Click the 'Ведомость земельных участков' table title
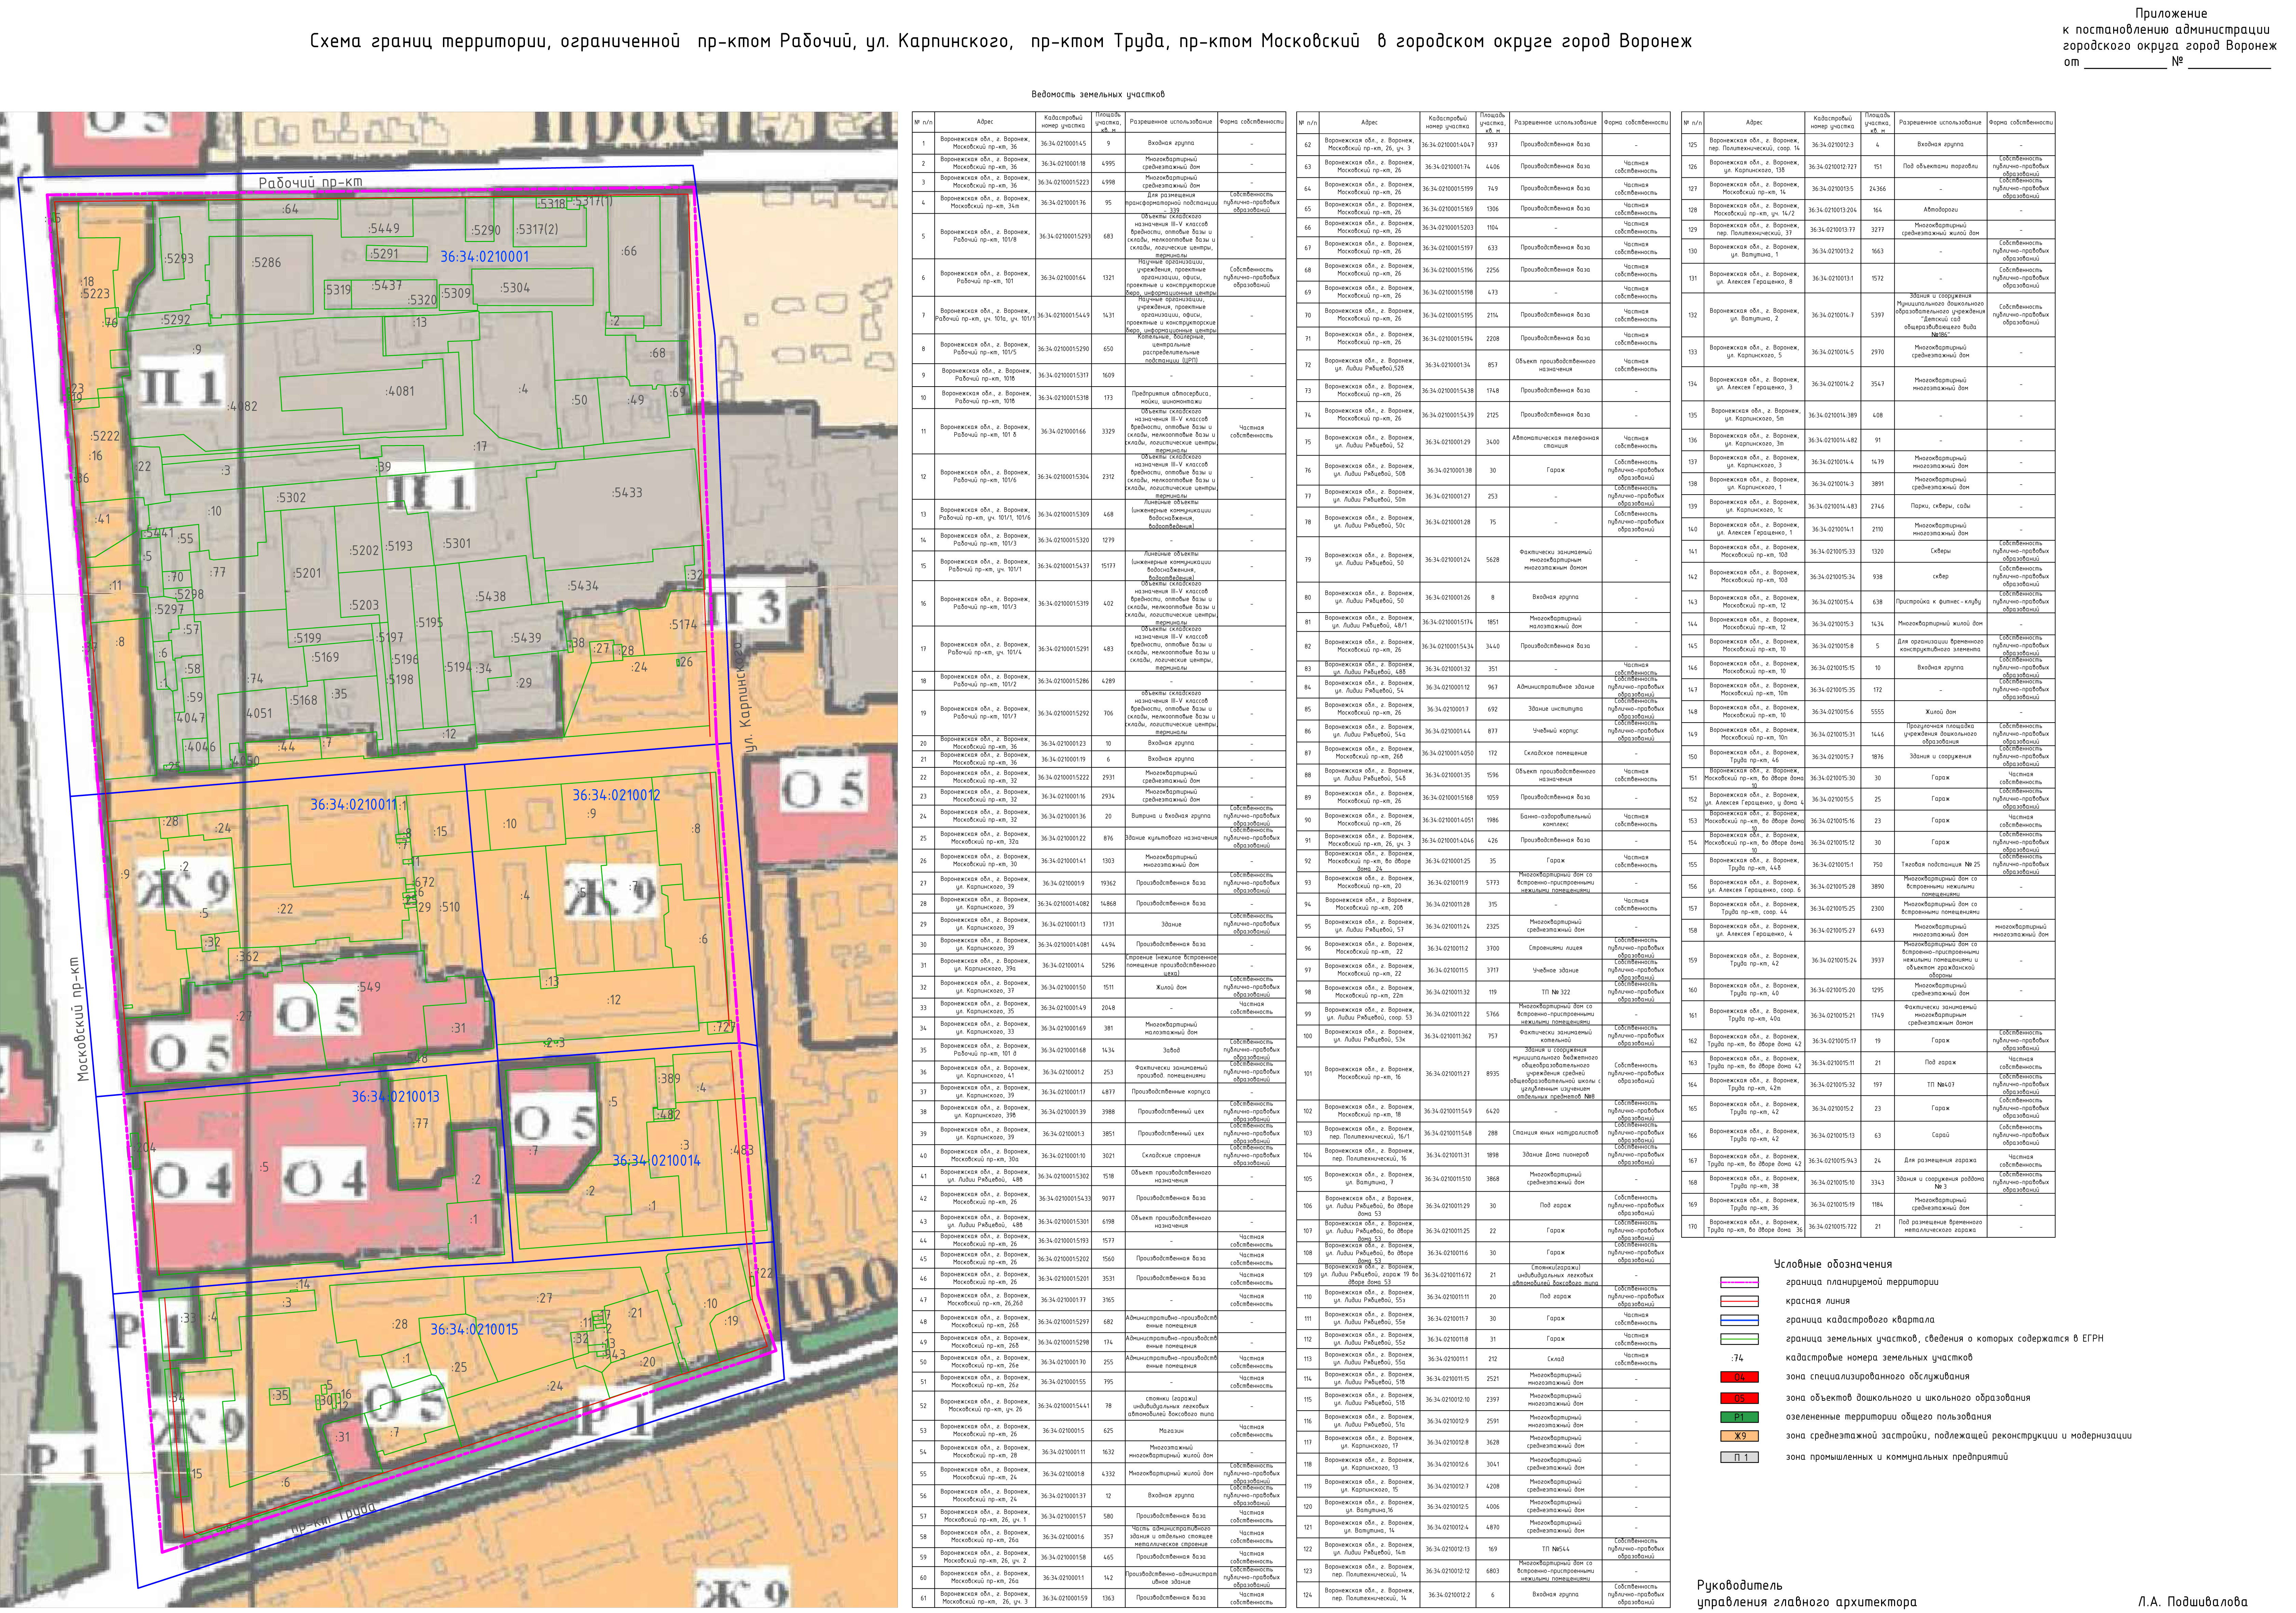Image resolution: width=2296 pixels, height=1613 pixels. tap(1098, 94)
